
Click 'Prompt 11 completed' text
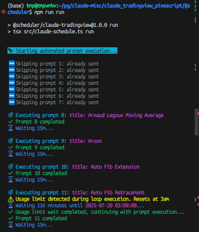[x=41, y=218]
